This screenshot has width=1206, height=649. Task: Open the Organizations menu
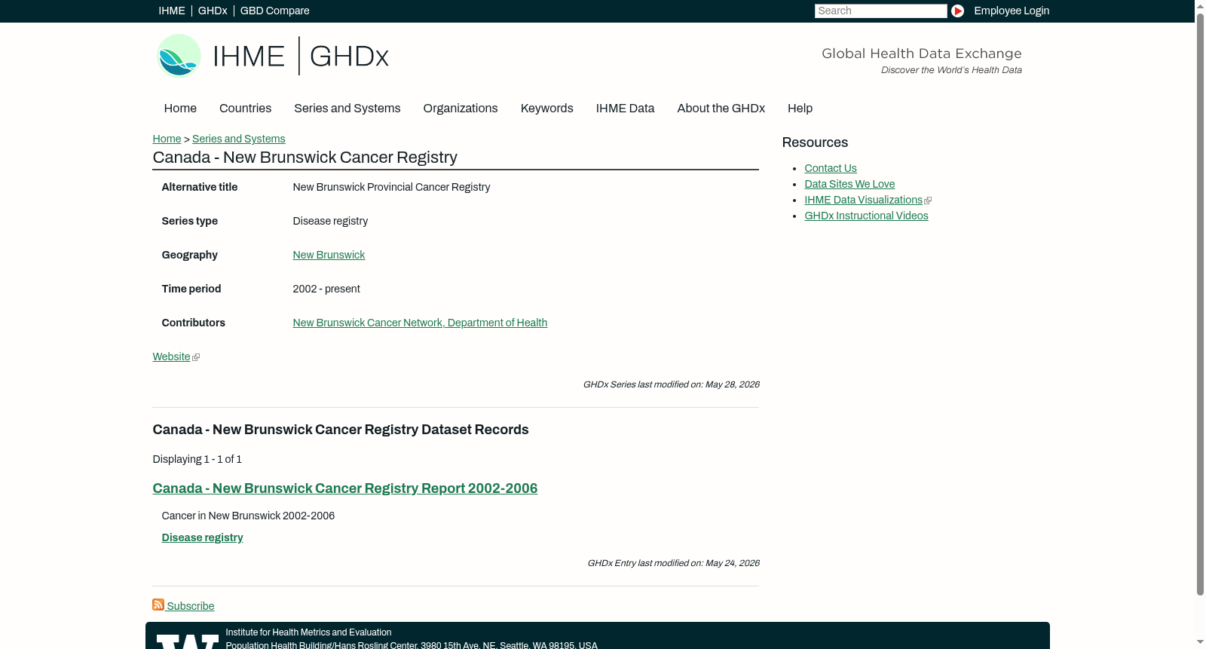(461, 109)
